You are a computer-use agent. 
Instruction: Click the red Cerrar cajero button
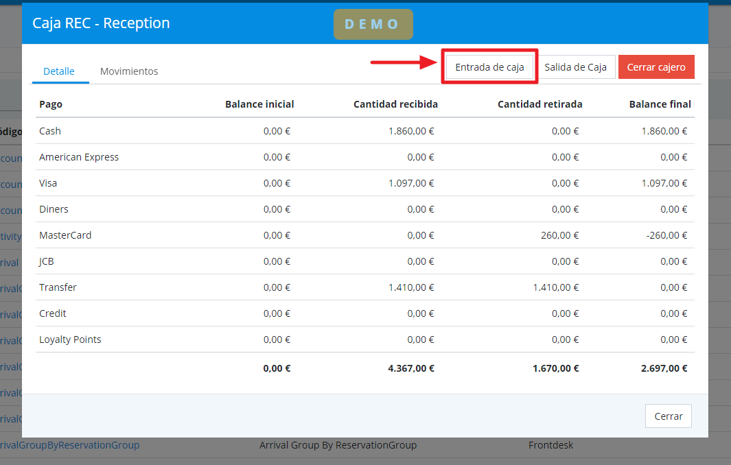(x=656, y=67)
